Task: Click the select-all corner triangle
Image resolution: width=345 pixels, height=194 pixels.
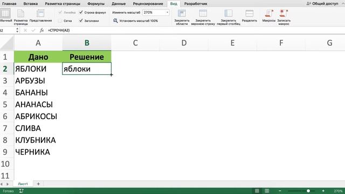Action: (7, 43)
